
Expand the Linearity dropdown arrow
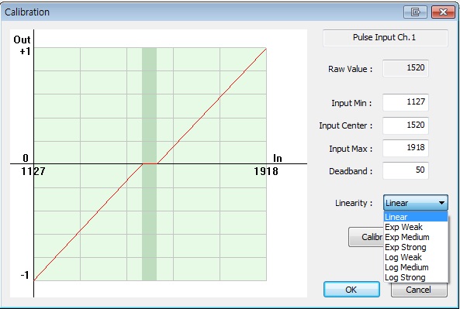point(441,203)
